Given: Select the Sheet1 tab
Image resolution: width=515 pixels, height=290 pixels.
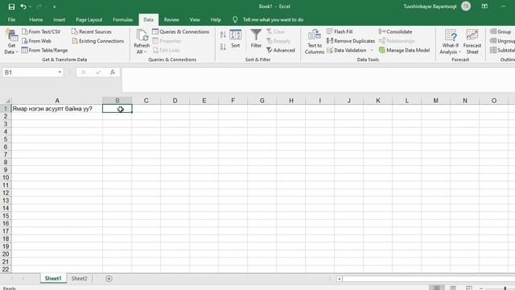Looking at the screenshot, I should (x=53, y=279).
